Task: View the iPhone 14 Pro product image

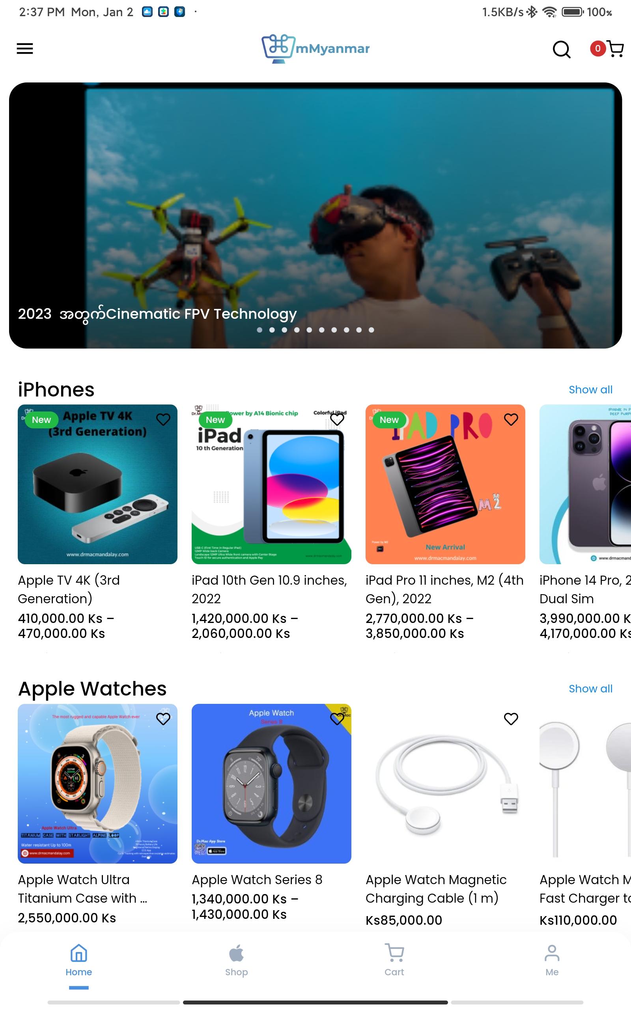Action: coord(585,484)
